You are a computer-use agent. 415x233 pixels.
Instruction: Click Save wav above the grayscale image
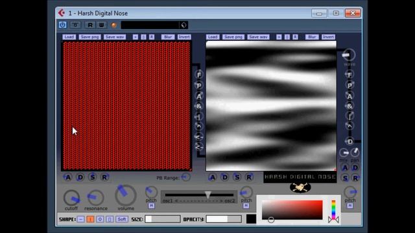(258, 37)
